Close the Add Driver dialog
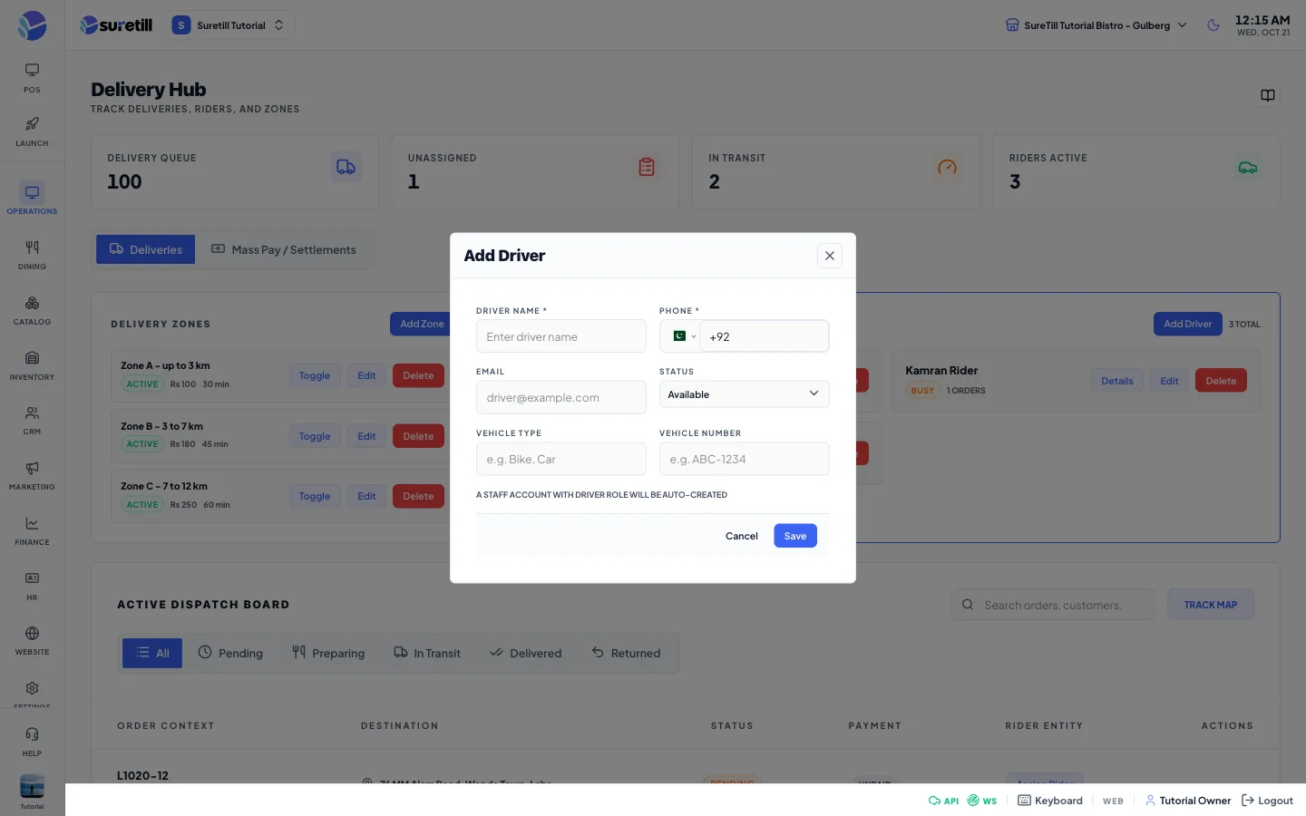1306x816 pixels. point(830,256)
